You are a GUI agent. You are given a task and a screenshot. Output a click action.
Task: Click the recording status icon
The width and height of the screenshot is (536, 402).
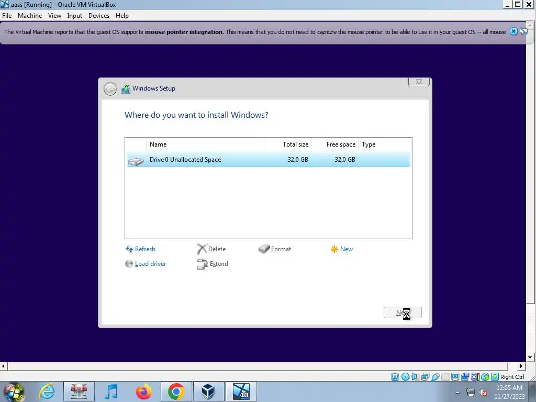point(465,377)
